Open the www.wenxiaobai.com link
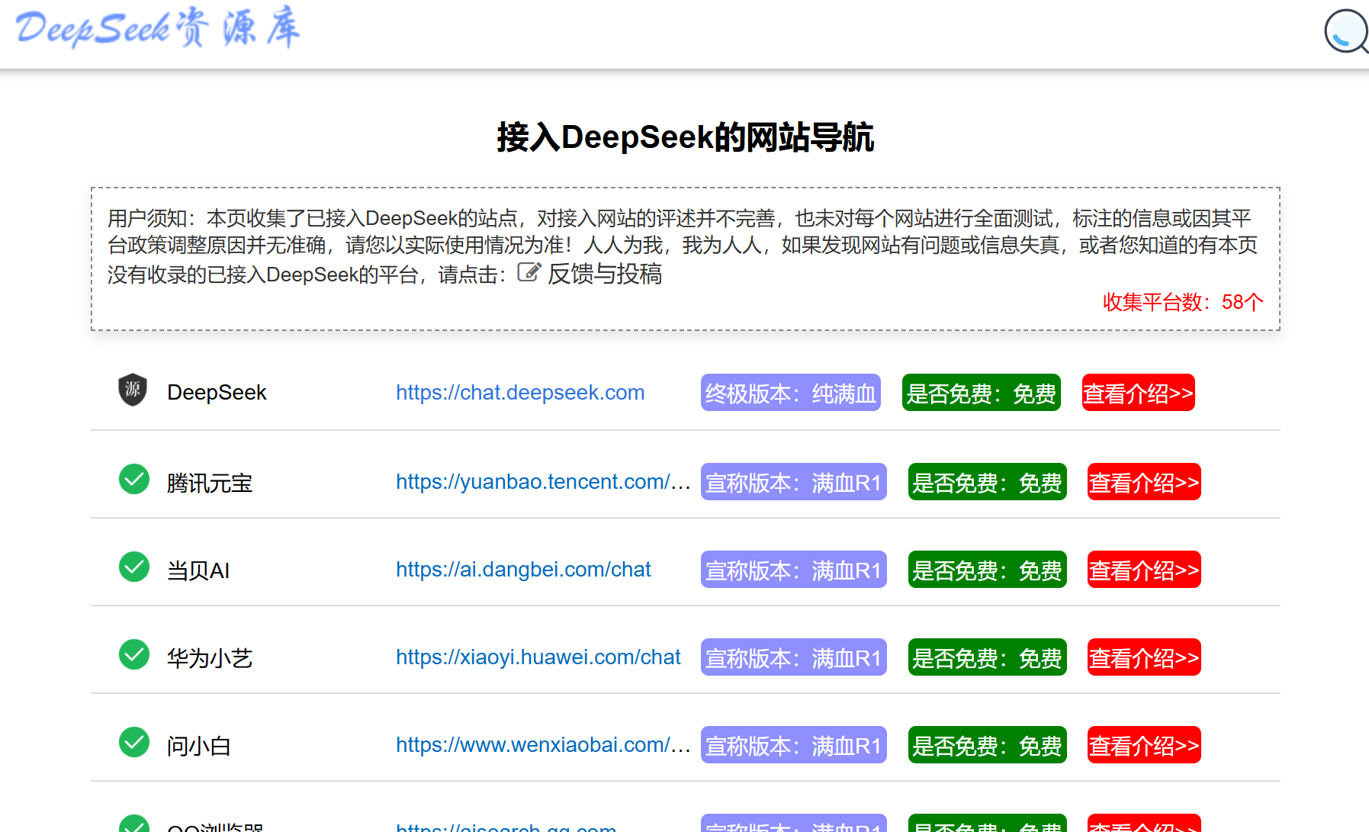Viewport: 1369px width, 832px height. (543, 745)
